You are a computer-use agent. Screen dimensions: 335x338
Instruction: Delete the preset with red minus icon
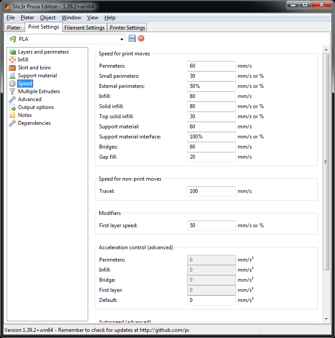(x=141, y=38)
